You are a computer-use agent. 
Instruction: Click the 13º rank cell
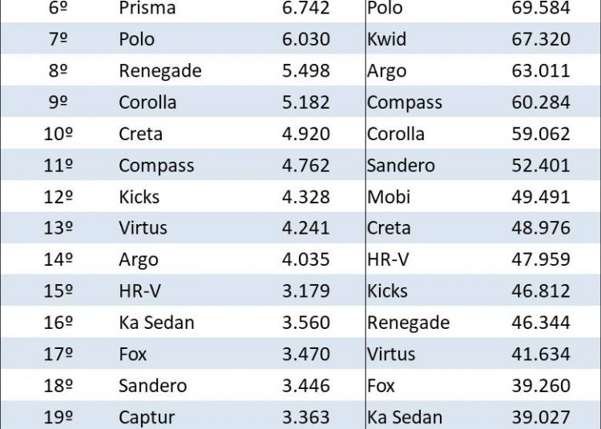click(58, 228)
